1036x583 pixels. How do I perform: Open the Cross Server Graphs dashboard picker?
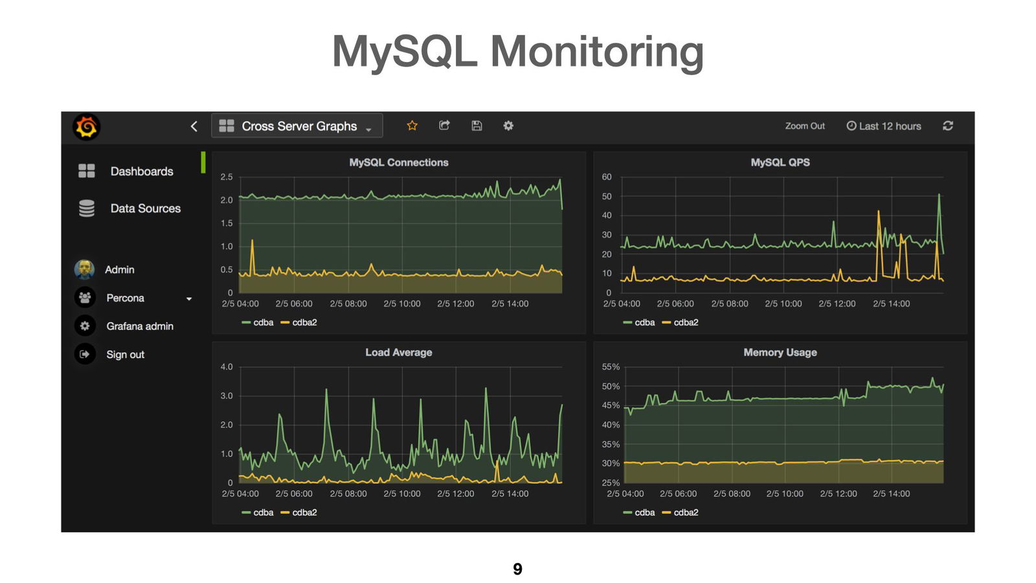click(x=298, y=126)
